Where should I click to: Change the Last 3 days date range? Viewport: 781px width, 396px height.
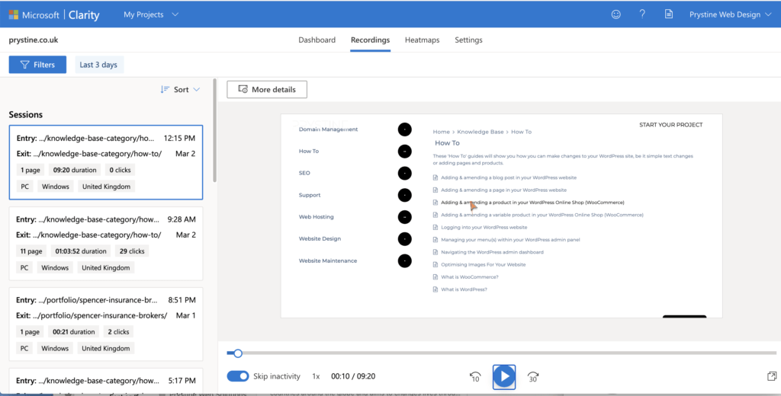pyautogui.click(x=98, y=65)
